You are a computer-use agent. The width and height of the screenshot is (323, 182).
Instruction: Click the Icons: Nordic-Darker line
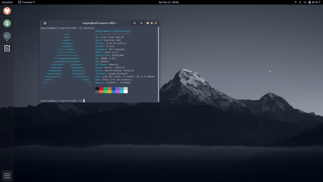115,70
